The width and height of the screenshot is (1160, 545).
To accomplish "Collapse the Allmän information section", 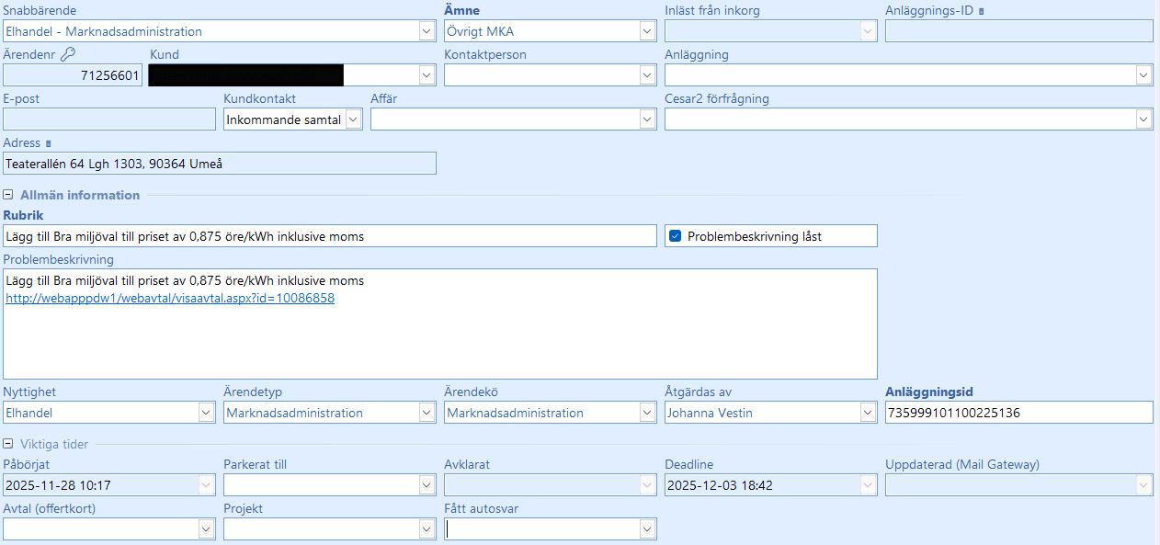I will pos(8,195).
